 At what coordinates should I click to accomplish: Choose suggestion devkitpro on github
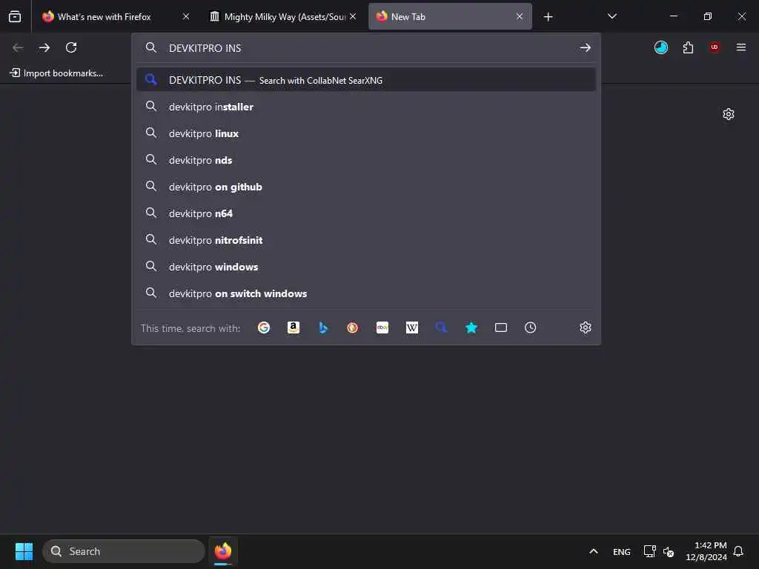(x=366, y=187)
